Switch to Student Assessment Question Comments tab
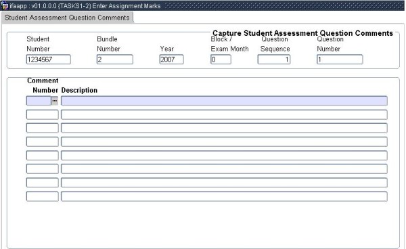Viewport: 406px width, 249px height. click(67, 18)
